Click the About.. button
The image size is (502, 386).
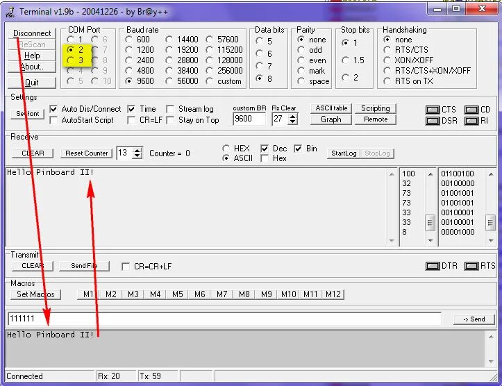(32, 67)
